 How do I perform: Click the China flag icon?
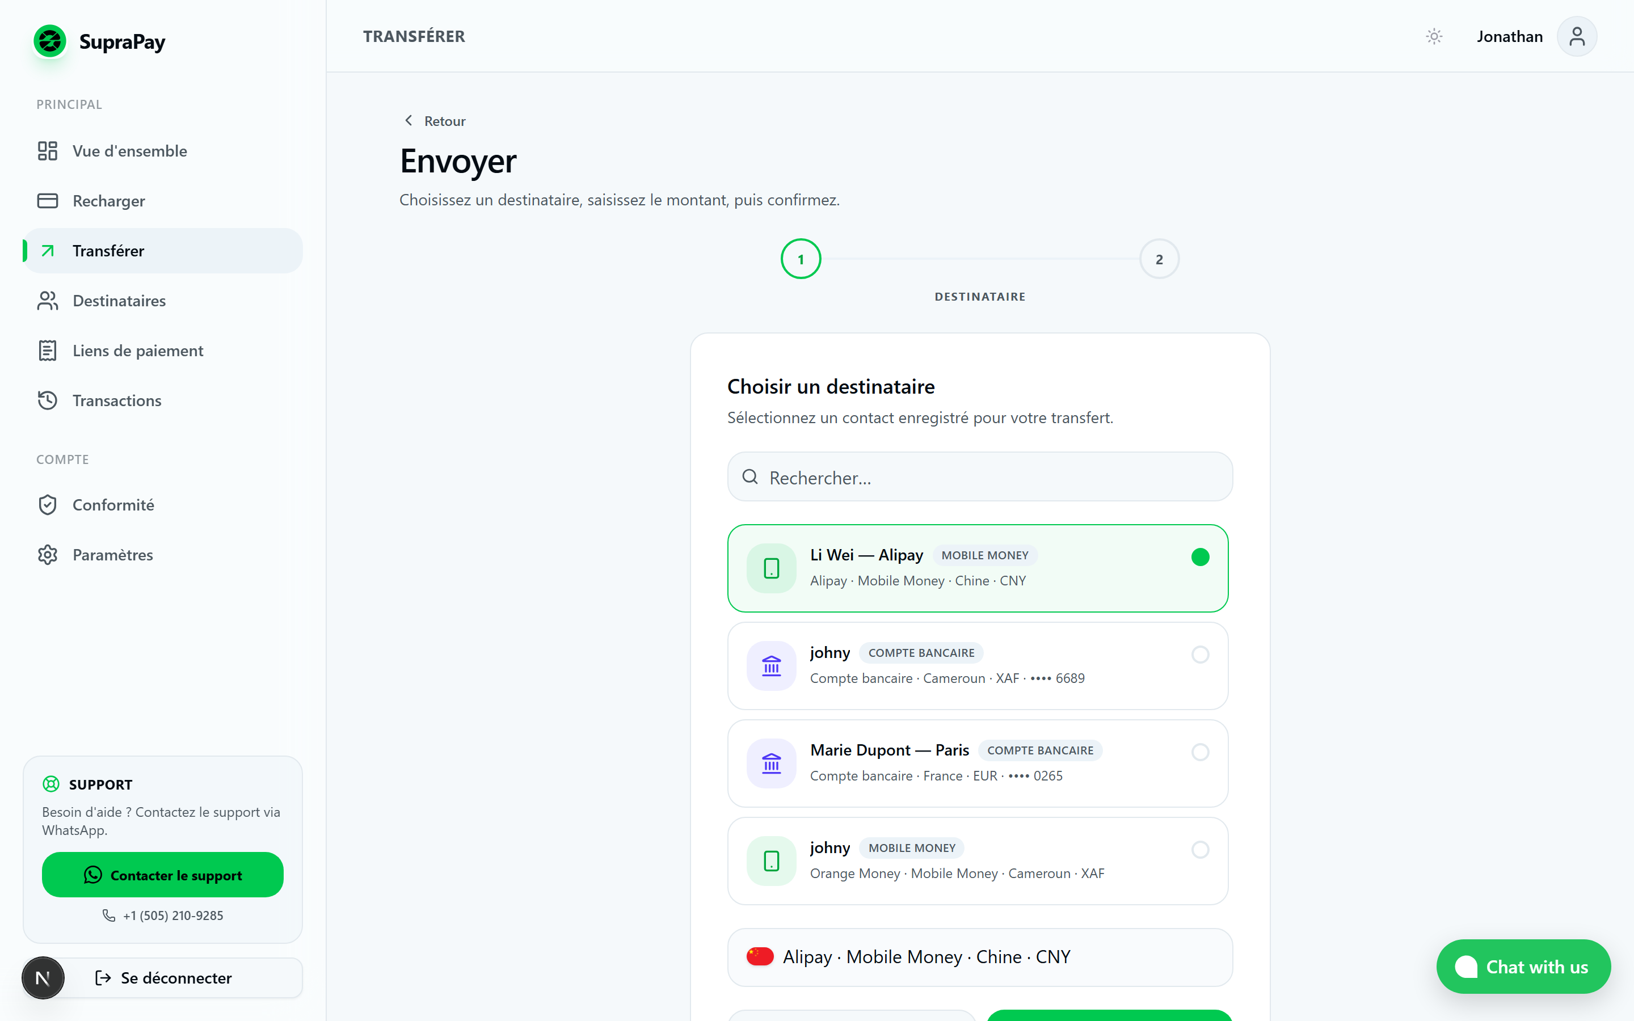tap(760, 956)
